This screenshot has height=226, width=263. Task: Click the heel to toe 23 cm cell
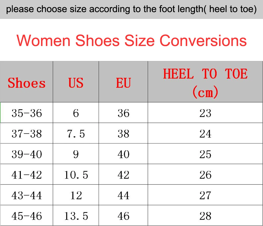coord(205,113)
